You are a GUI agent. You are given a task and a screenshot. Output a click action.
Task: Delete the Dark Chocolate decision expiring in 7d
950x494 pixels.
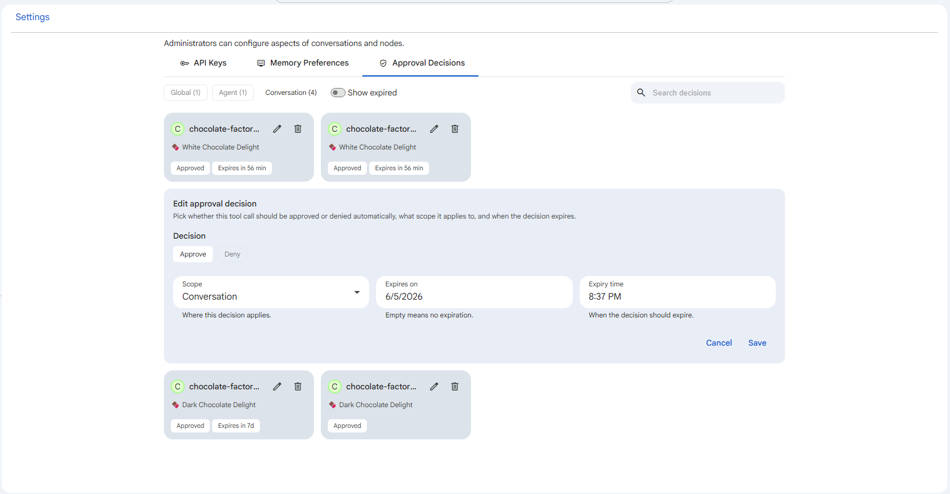(x=298, y=386)
